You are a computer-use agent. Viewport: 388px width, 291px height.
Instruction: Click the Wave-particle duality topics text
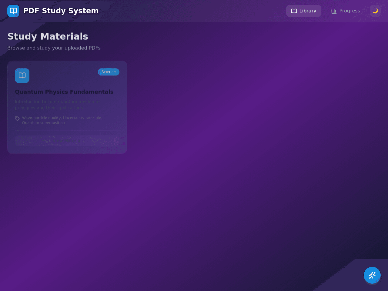tap(62, 120)
